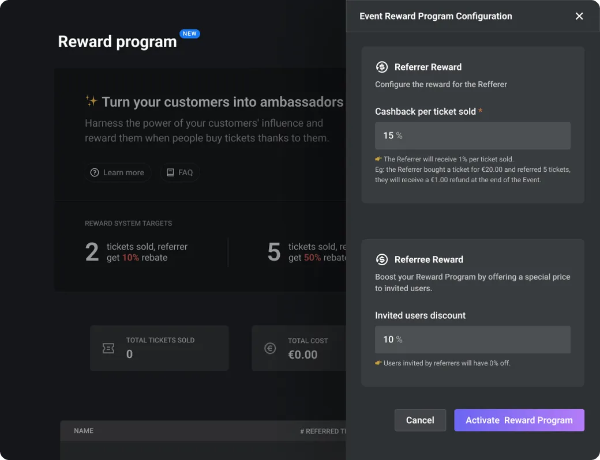The width and height of the screenshot is (600, 460).
Task: Activate the Reward Program
Action: click(519, 420)
